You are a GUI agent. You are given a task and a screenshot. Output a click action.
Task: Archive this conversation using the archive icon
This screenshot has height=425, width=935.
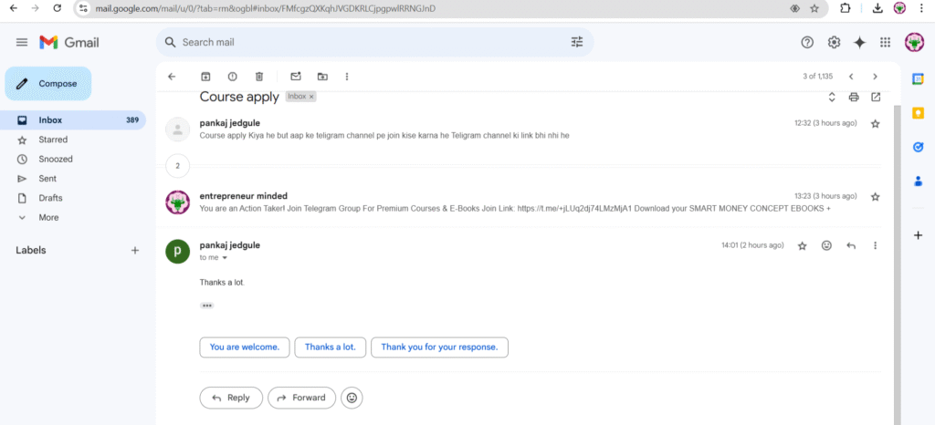[x=205, y=77]
